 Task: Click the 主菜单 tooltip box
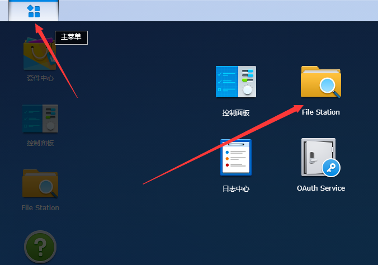click(71, 37)
